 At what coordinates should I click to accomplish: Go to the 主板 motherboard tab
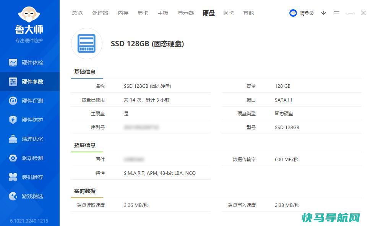click(163, 13)
